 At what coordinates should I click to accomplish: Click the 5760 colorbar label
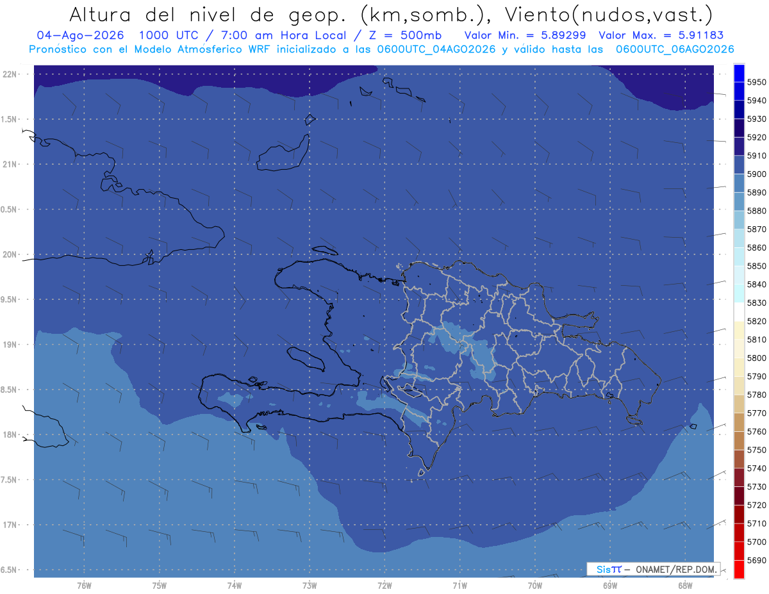(x=756, y=431)
